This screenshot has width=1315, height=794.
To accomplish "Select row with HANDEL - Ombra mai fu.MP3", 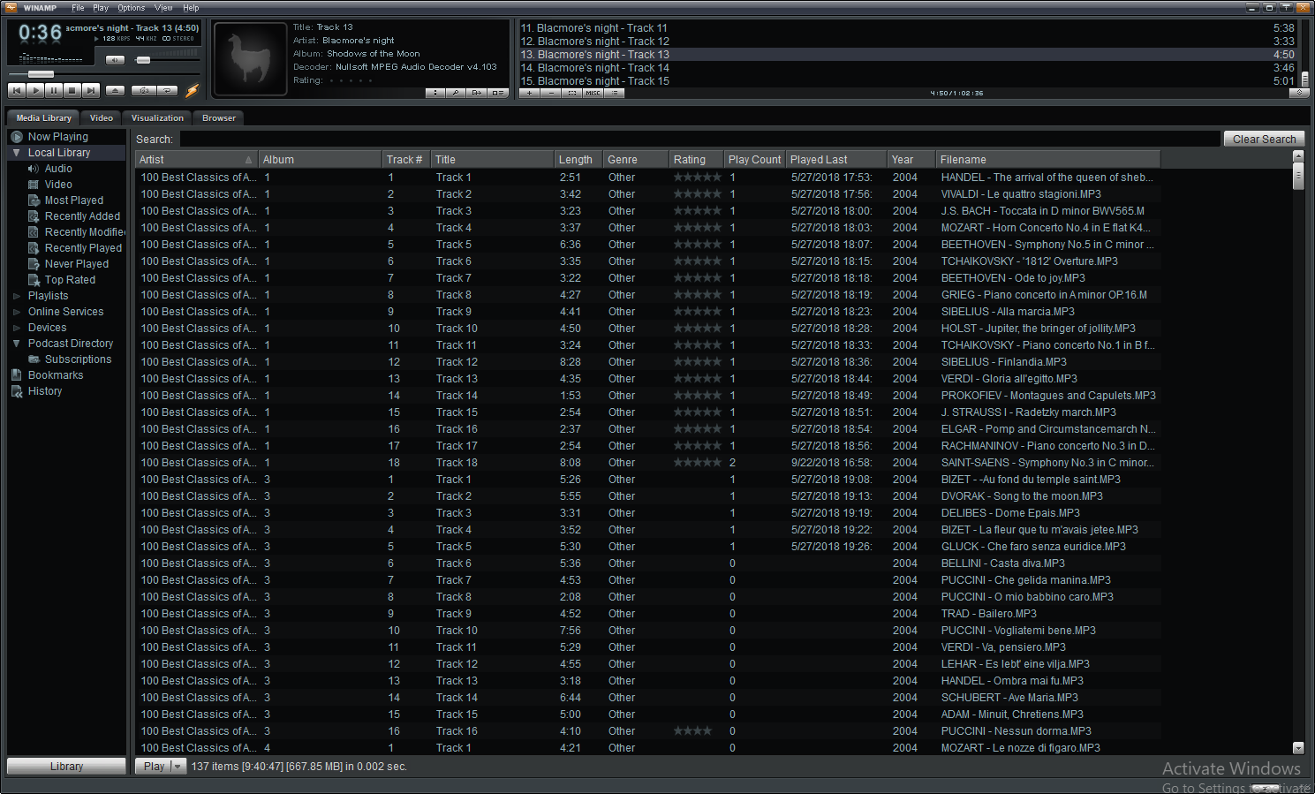I will [648, 681].
